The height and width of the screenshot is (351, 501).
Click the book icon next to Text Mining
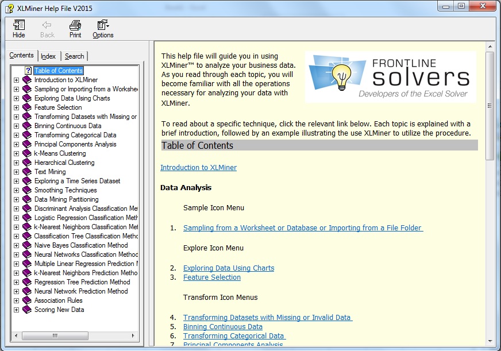point(25,172)
